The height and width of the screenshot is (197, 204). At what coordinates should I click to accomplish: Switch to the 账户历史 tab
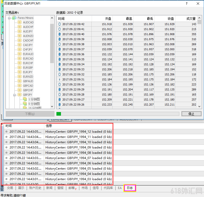pyautogui.click(x=35, y=188)
